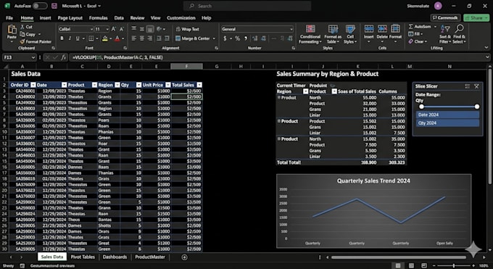Apply currency dollar format
Screen dimensions: 493x269
[225, 38]
